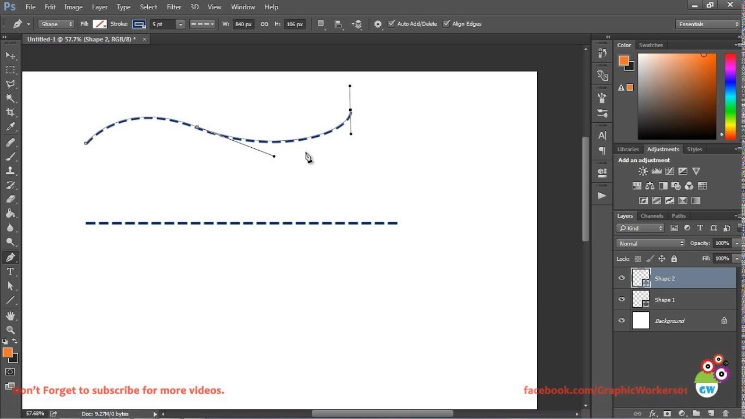
Task: Add a Black & White adjustment
Action: click(664, 185)
